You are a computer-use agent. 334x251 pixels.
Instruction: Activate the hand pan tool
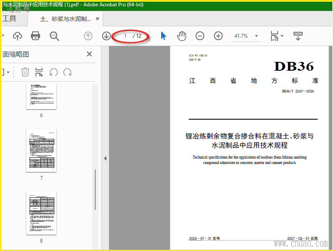[x=182, y=36]
